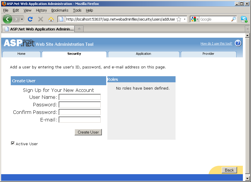Image resolution: width=251 pixels, height=182 pixels.
Task: Switch to the Home tab
Action: point(21,54)
